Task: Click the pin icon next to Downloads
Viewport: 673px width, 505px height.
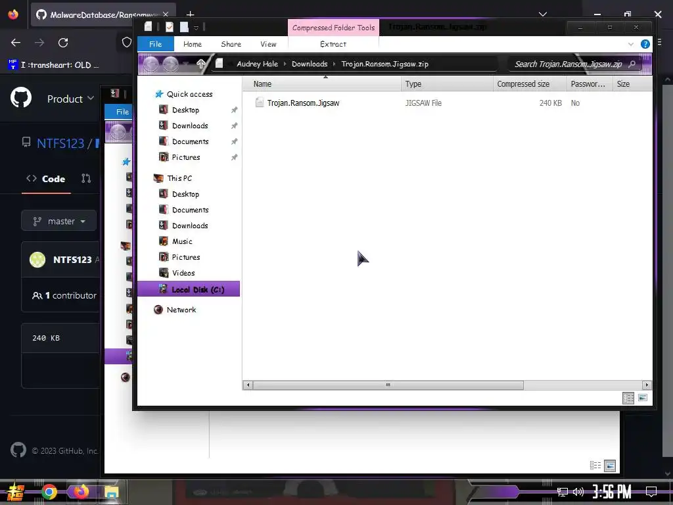Action: [234, 126]
